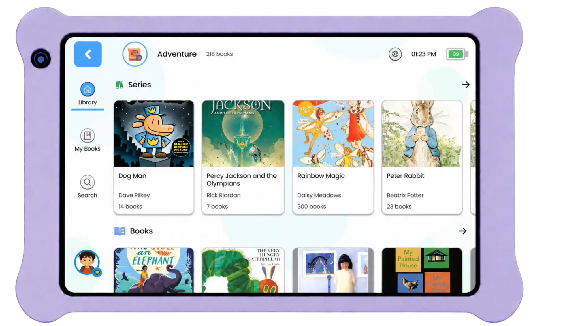Open the Adventure category icon
The width and height of the screenshot is (580, 326).
tap(135, 54)
